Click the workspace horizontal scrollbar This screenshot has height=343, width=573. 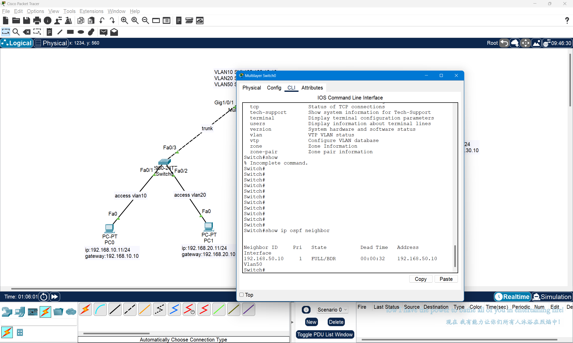point(123,289)
